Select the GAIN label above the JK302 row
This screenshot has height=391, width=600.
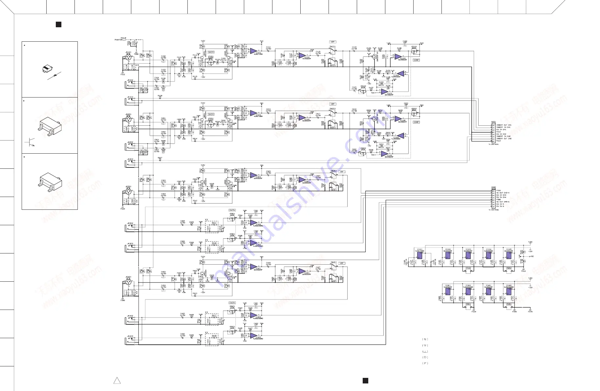click(x=232, y=210)
